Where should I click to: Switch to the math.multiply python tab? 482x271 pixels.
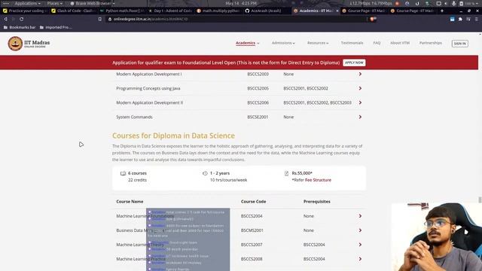219,11
